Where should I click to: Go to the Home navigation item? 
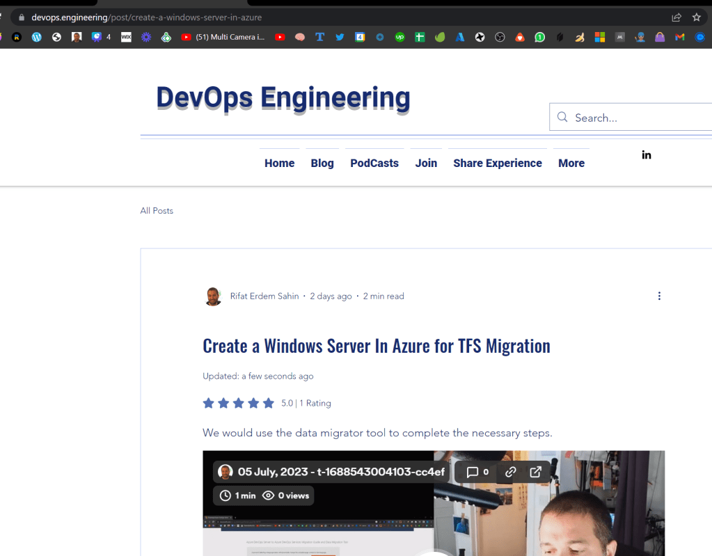pos(280,163)
